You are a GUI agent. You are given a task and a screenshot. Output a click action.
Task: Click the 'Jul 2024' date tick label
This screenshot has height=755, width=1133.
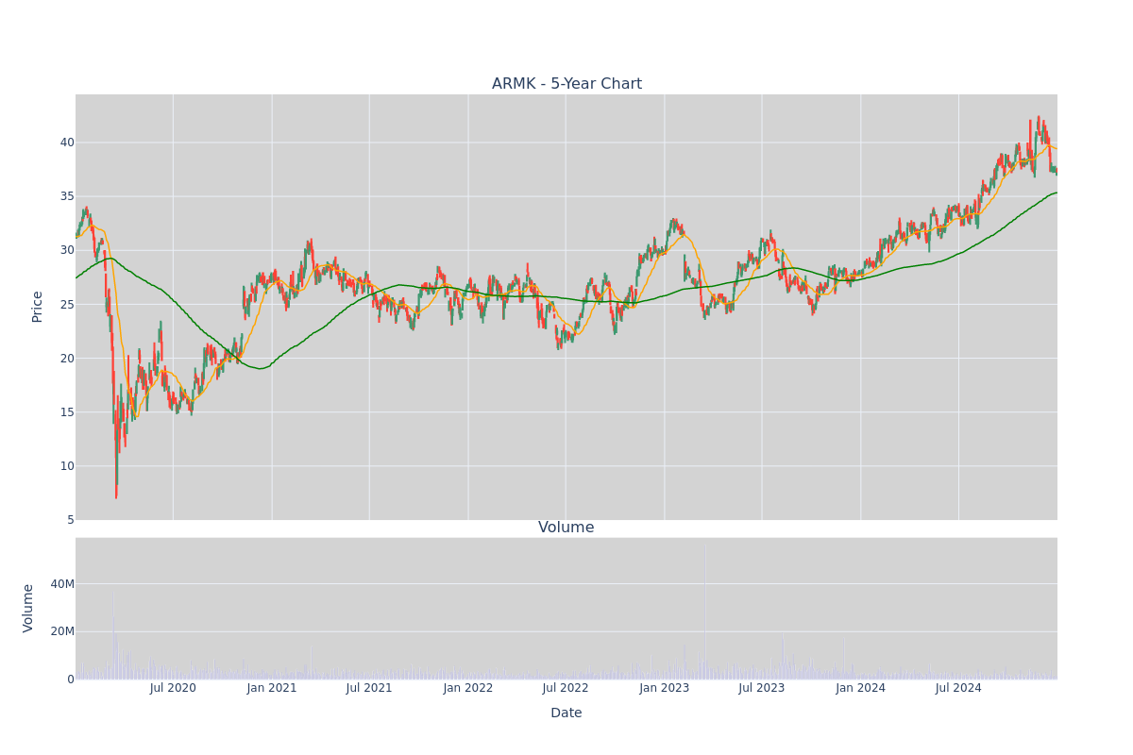click(958, 688)
